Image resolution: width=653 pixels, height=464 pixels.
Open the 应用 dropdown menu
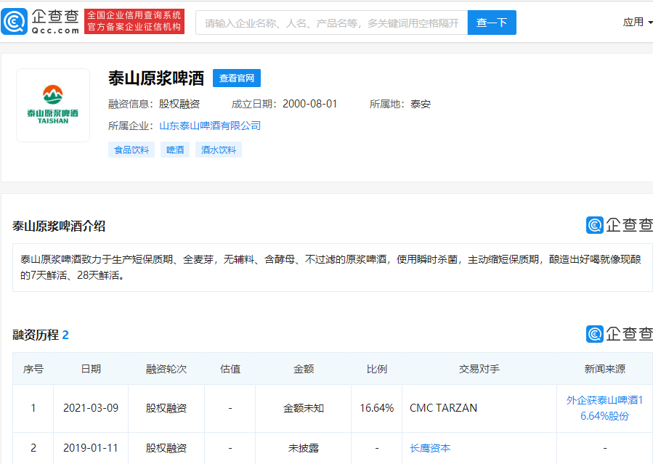point(637,22)
